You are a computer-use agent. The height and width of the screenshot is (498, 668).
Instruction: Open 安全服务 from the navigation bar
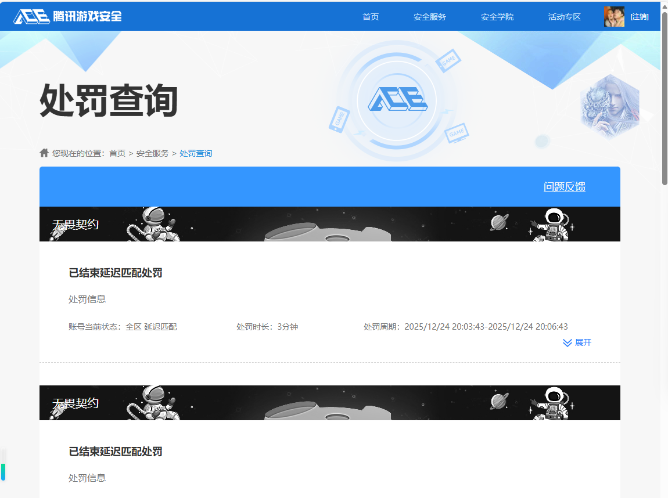429,17
